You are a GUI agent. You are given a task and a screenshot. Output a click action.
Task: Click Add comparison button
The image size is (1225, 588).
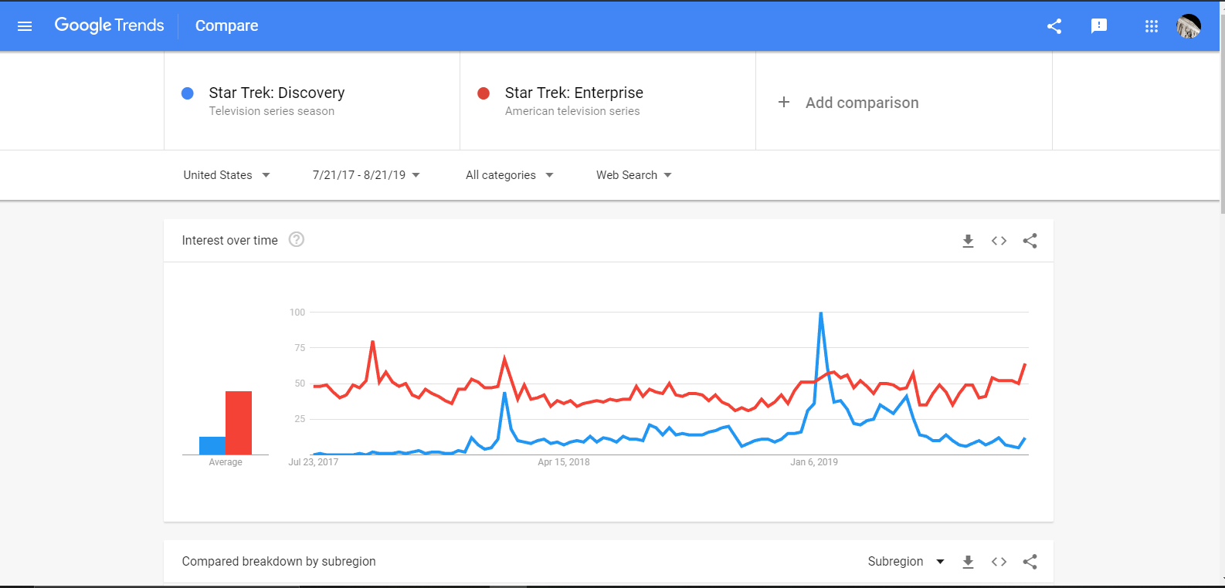pyautogui.click(x=850, y=103)
